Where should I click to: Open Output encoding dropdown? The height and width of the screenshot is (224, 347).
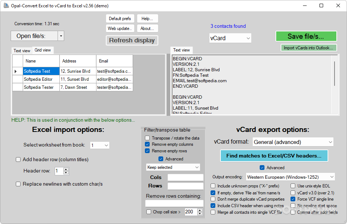coord(291,177)
